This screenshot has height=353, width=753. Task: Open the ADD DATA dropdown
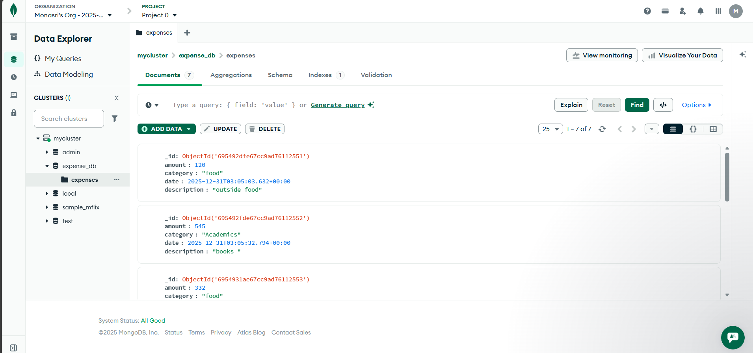pos(167,129)
